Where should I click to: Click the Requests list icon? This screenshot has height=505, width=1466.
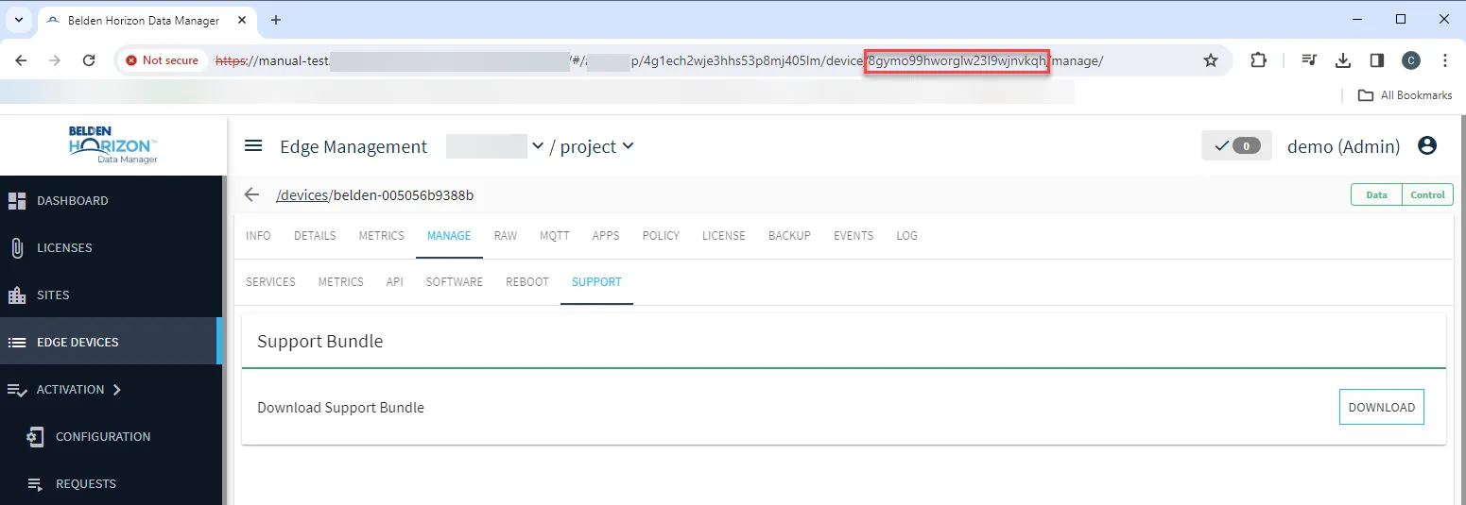pos(35,483)
